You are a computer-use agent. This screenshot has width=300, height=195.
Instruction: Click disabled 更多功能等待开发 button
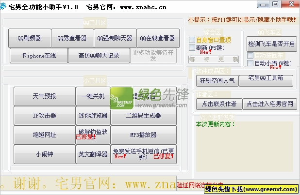[153, 56]
